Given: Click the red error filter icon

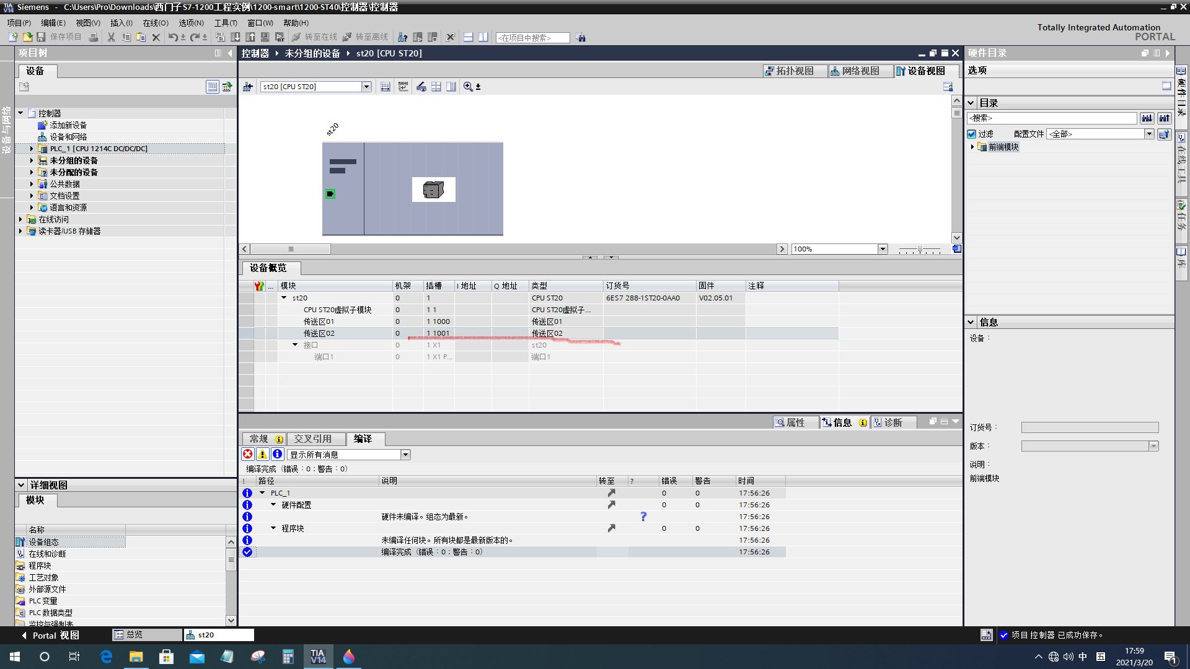Looking at the screenshot, I should pos(248,454).
